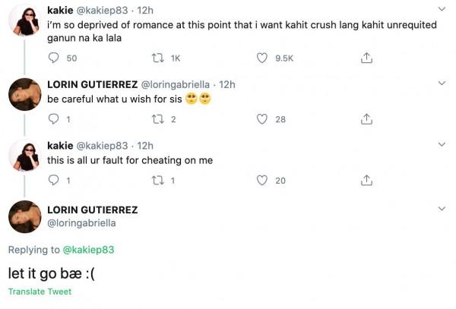
Task: Share Lorin's 'be careful what u wish' tweet
Action: click(366, 118)
